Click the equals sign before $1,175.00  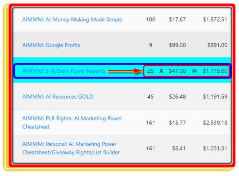pos(194,71)
